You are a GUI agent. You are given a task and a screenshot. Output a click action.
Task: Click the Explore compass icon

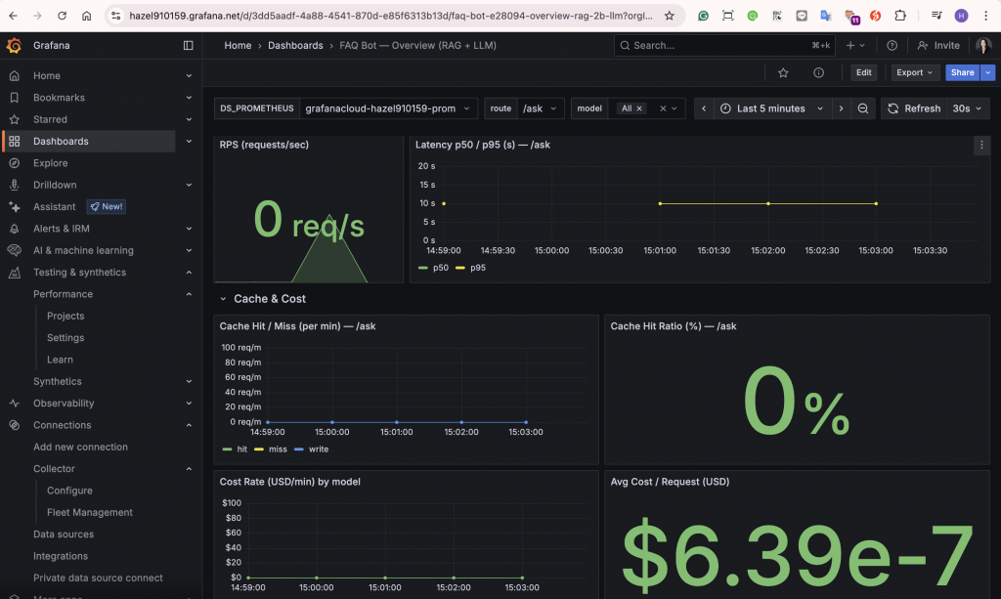[14, 162]
